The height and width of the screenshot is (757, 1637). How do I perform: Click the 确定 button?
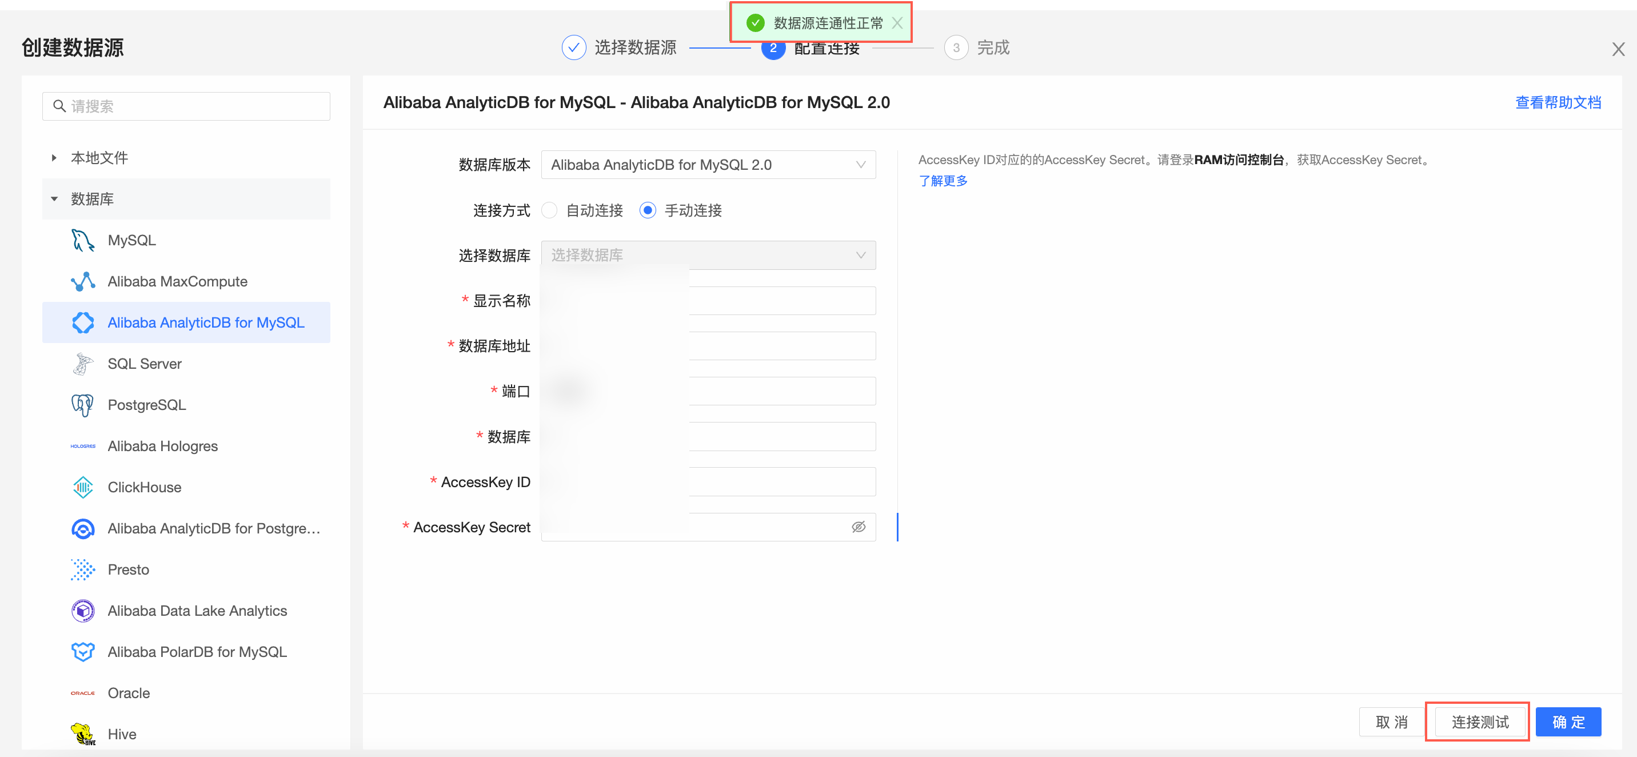[1568, 722]
